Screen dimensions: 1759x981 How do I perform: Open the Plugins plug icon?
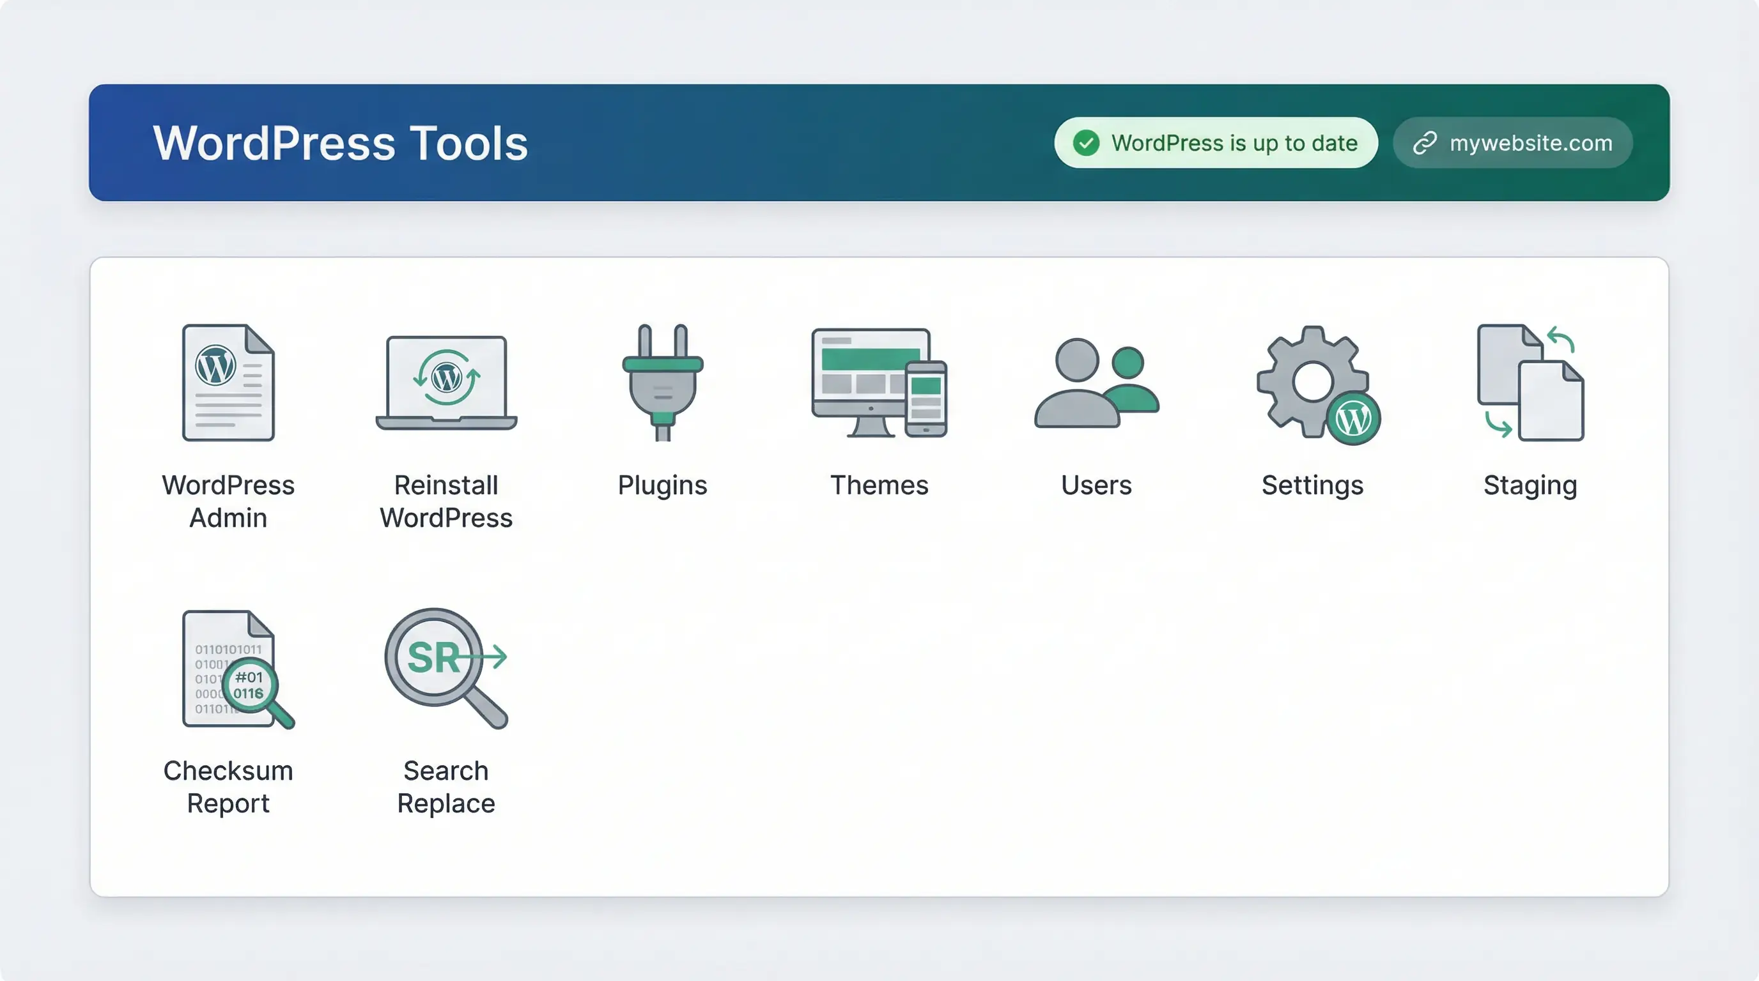[x=662, y=383]
